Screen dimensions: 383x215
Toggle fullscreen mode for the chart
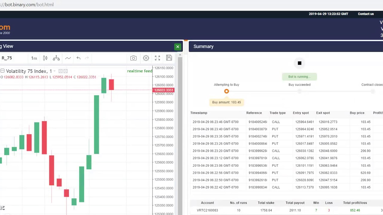coord(157,58)
